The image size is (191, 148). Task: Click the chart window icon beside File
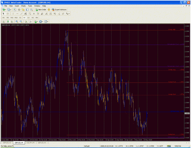click(x=2, y=6)
